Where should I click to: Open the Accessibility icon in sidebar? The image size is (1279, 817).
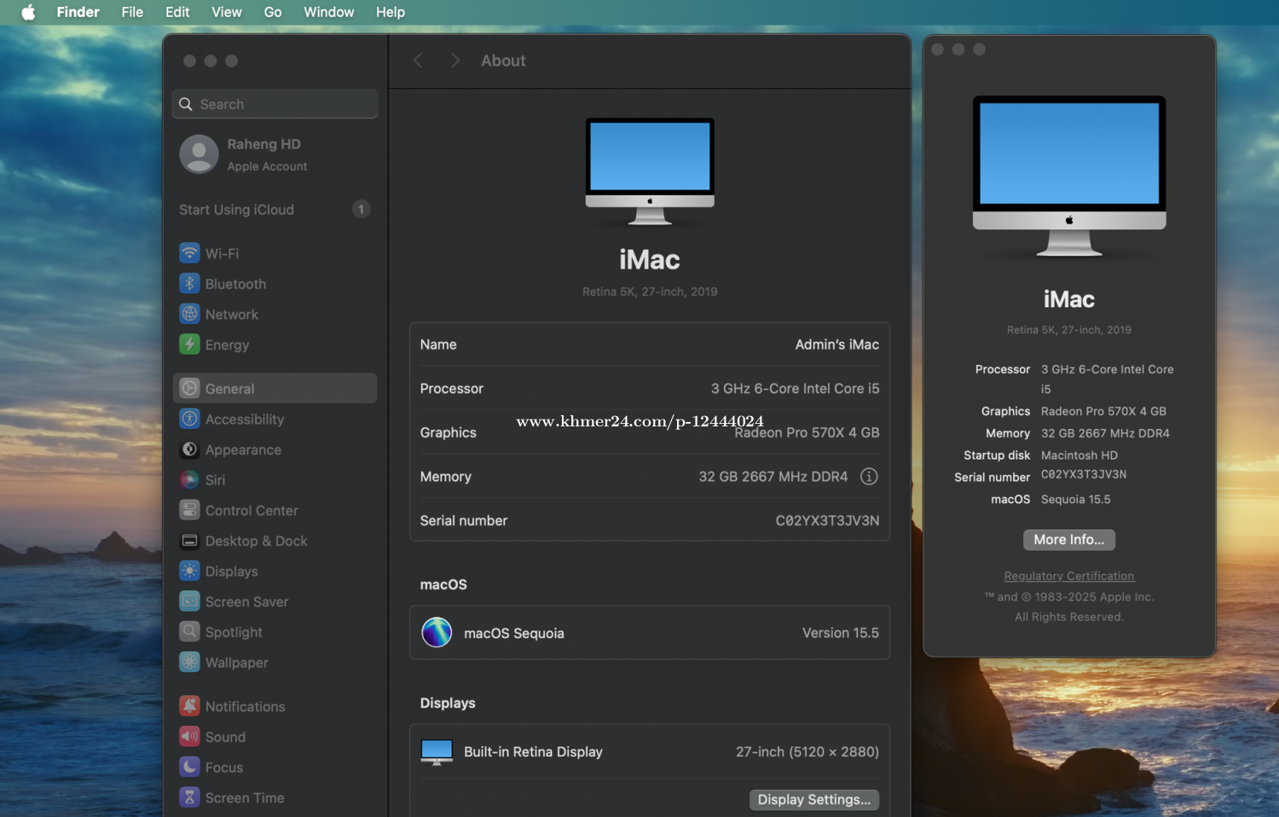click(x=189, y=419)
